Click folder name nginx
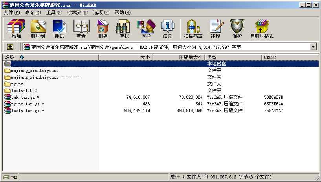This screenshot has width=321, height=182. pyautogui.click(x=17, y=84)
